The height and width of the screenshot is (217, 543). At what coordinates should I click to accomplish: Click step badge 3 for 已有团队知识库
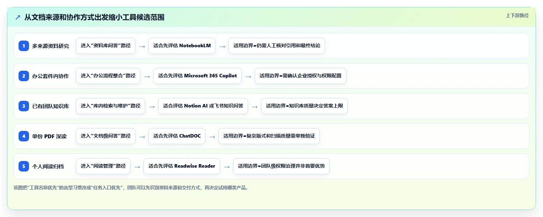click(x=24, y=106)
